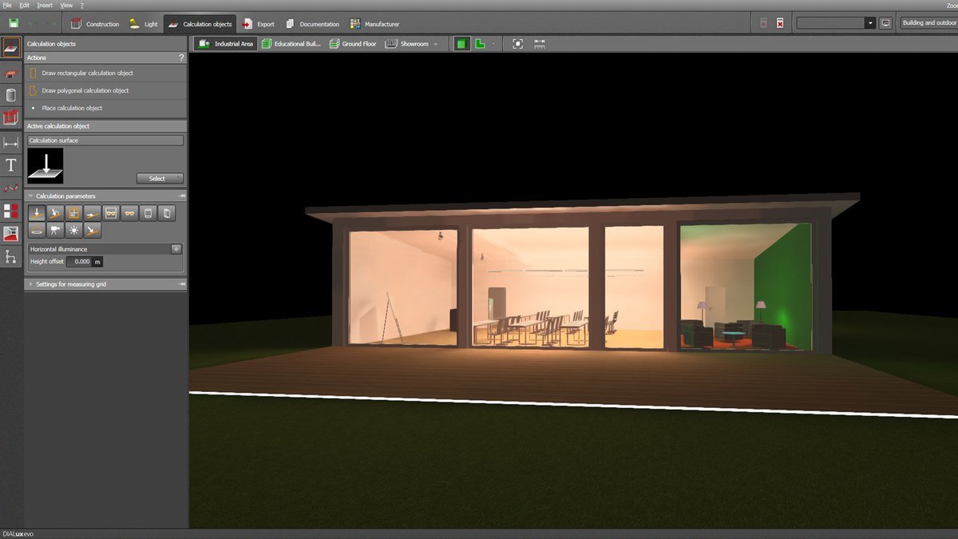Click the cylinder object icon in sidebar

click(x=11, y=95)
